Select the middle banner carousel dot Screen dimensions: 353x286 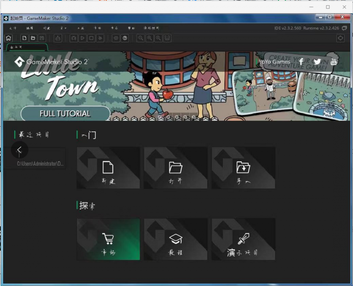(177, 117)
